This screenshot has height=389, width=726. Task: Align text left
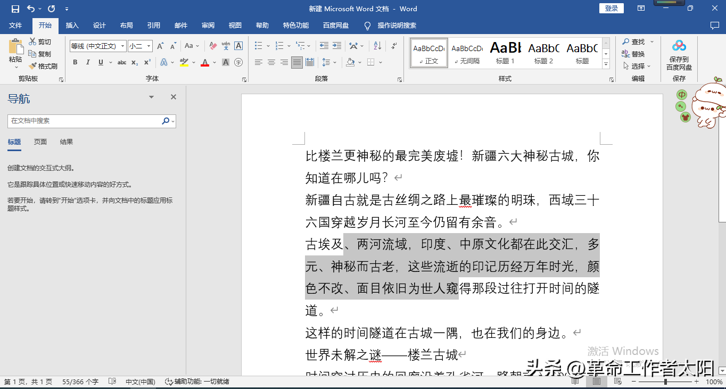pyautogui.click(x=259, y=62)
